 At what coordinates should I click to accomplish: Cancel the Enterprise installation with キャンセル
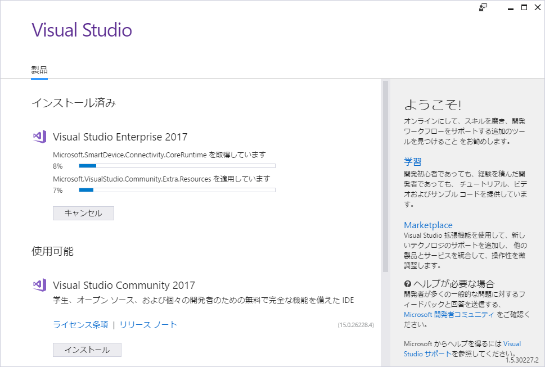[83, 213]
